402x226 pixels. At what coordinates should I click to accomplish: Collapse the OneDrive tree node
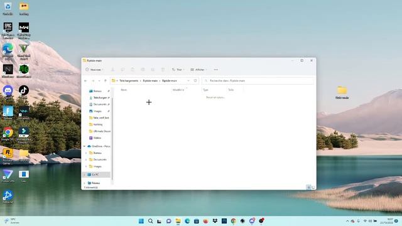click(84, 146)
